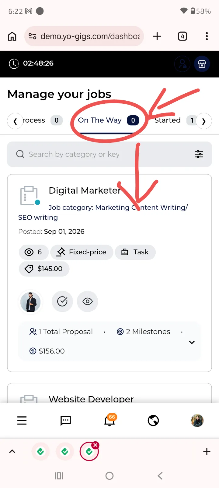The image size is (219, 488).
Task: Show the previous tabs with the left arrow
Action: [15, 121]
